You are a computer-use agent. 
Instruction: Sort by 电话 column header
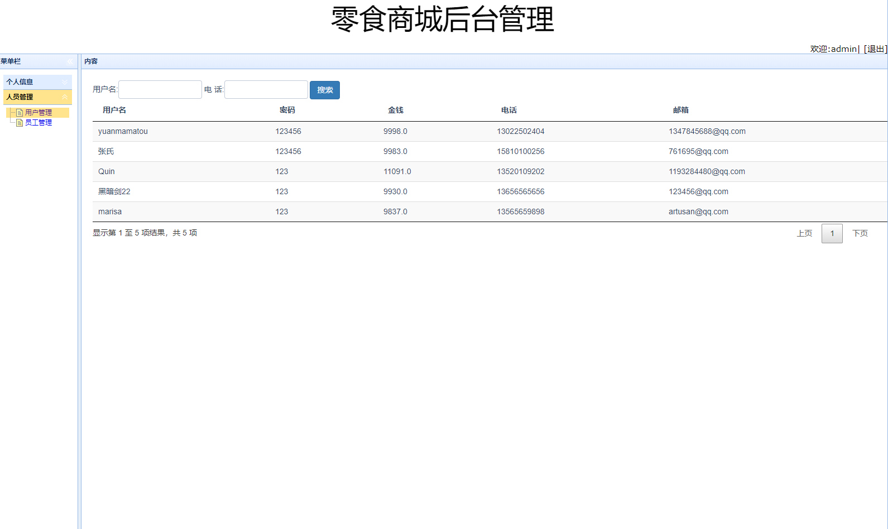coord(509,110)
